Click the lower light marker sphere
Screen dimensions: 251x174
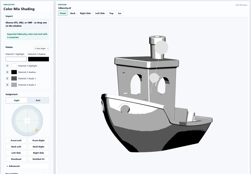(154, 78)
